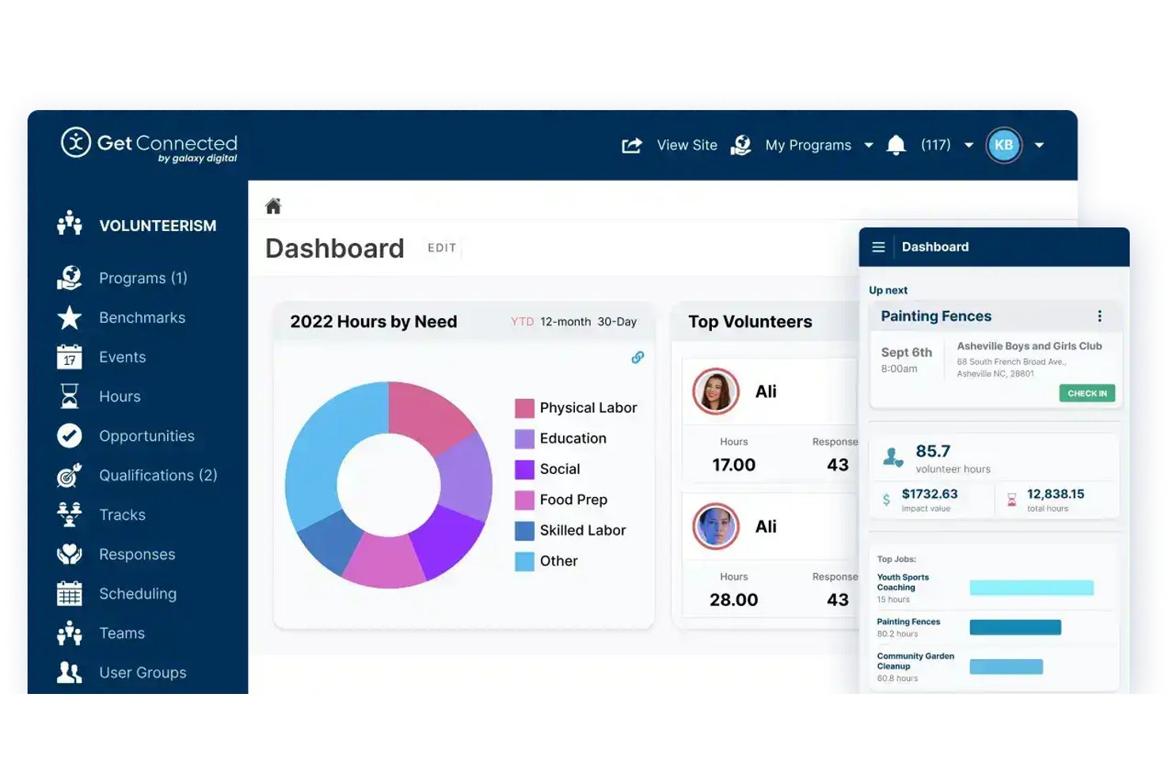This screenshot has height=781, width=1172.
Task: Click the Teams people icon
Action: (x=70, y=633)
